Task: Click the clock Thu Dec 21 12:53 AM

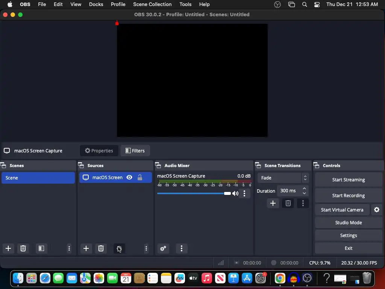Action: [x=352, y=5]
